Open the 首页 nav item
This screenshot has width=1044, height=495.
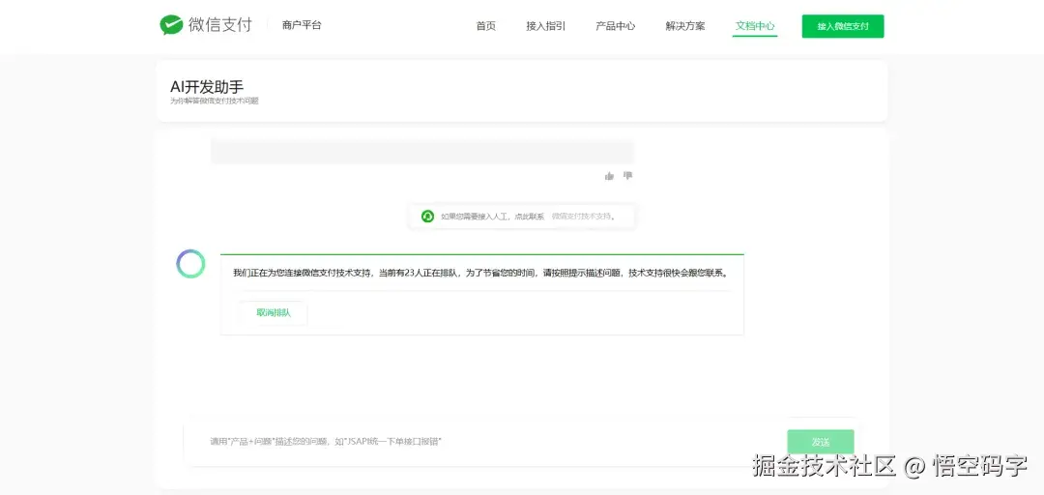[486, 26]
